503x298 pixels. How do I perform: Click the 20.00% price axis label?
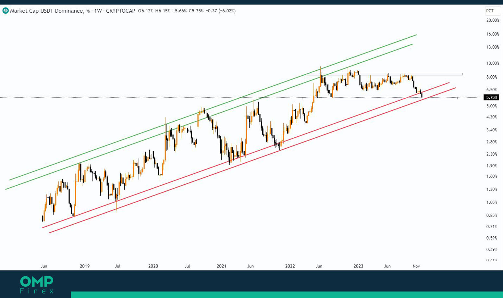pos(493,20)
